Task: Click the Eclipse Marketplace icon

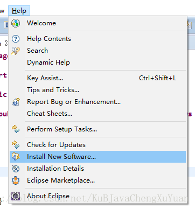Action: (x=16, y=180)
